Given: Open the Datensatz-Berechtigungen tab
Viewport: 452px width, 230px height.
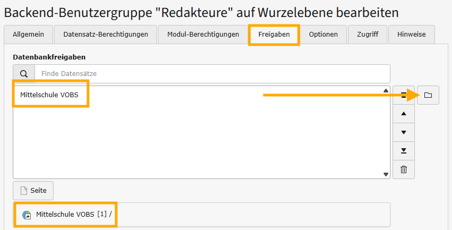Looking at the screenshot, I should pos(106,35).
